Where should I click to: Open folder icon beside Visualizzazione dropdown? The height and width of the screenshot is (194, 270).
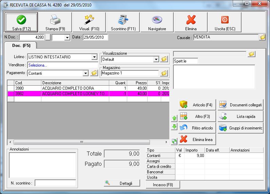164,59
